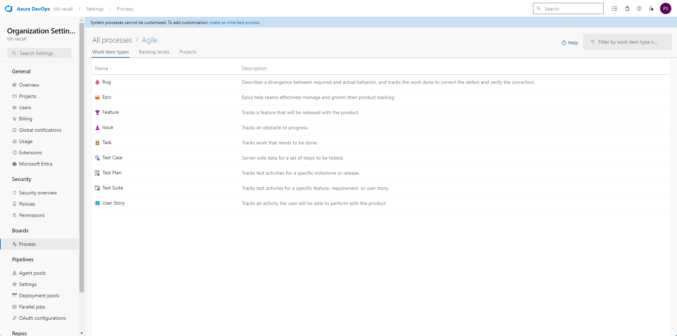Click Filter by work item type name
Image resolution: width=677 pixels, height=336 pixels.
pyautogui.click(x=628, y=42)
